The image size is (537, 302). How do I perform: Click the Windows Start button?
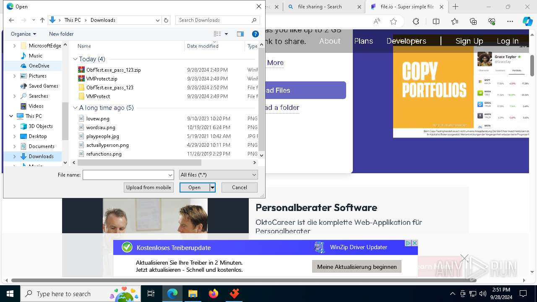(x=10, y=294)
